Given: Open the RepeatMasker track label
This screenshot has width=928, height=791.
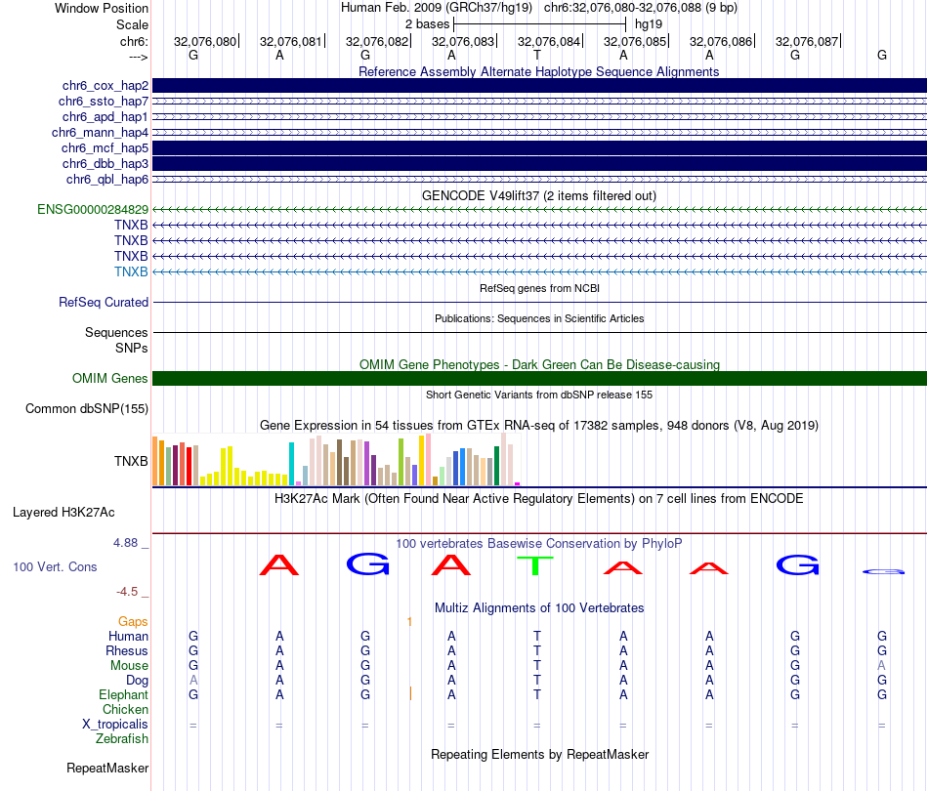Looking at the screenshot, I should tap(106, 769).
